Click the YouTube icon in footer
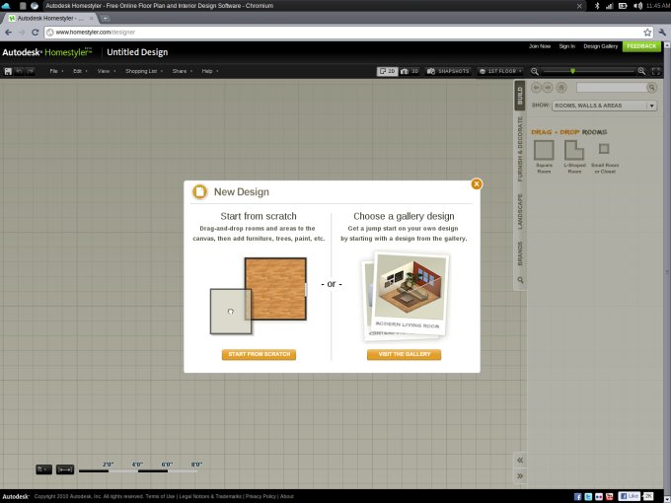 610,496
